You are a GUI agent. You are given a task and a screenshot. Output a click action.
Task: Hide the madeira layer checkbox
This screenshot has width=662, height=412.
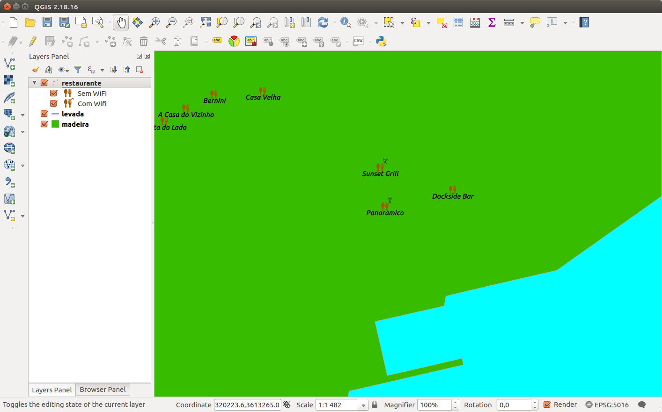[44, 124]
